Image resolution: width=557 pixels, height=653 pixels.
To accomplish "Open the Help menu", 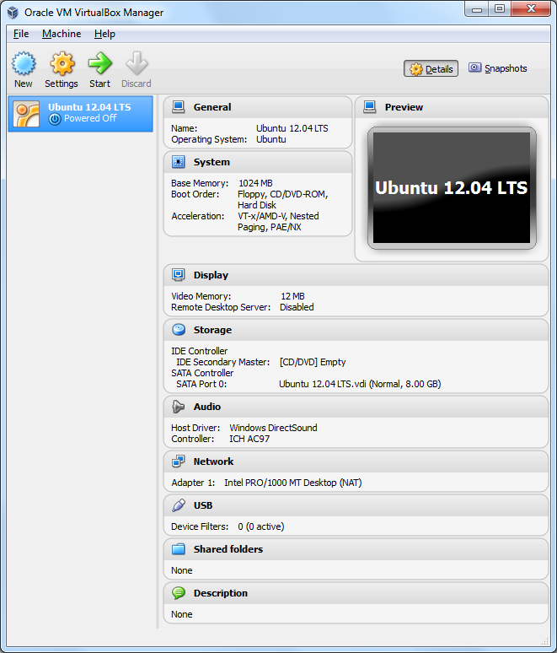I will pos(104,34).
